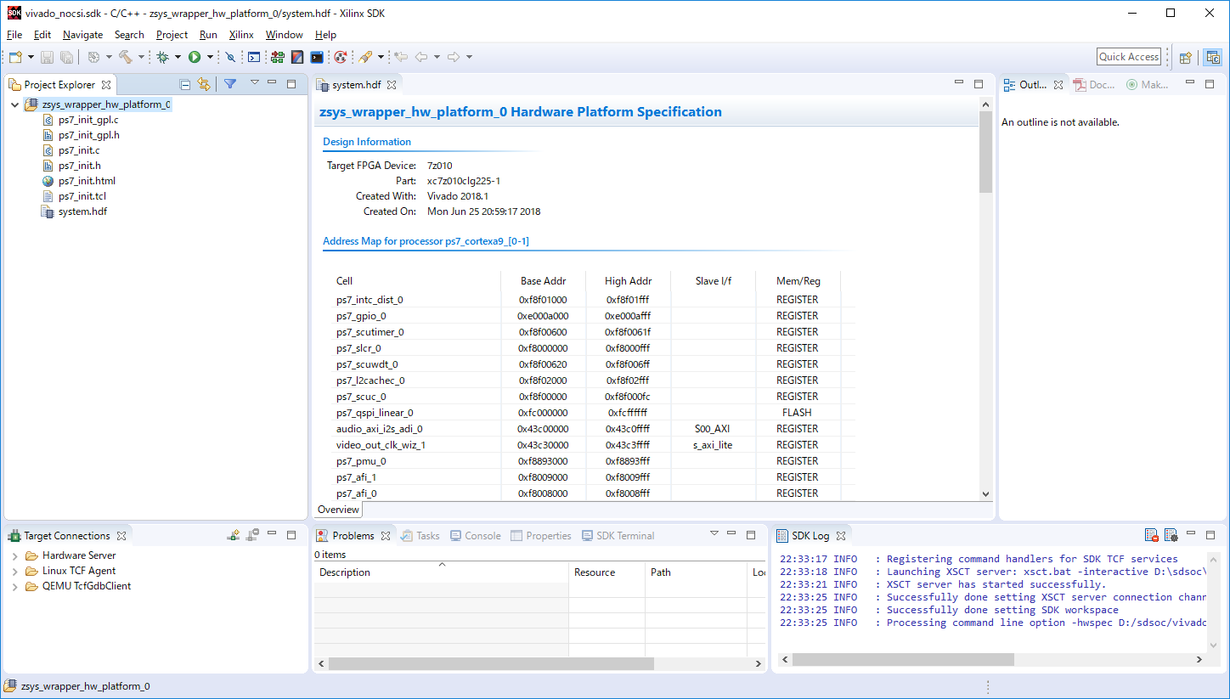Click the New project wizard icon

point(15,57)
